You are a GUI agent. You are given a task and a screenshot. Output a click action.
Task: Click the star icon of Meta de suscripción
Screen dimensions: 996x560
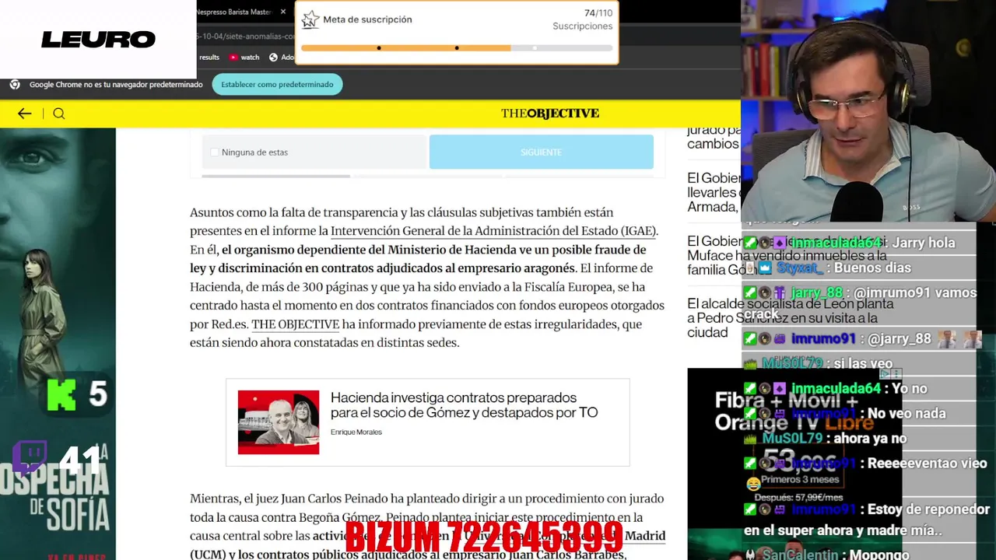pyautogui.click(x=310, y=19)
